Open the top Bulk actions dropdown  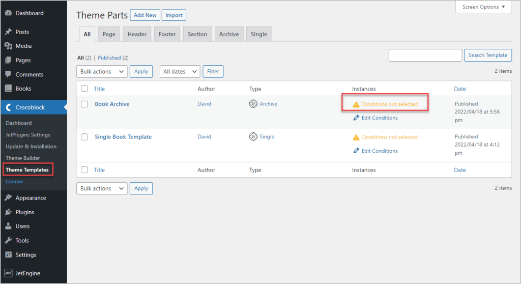(102, 71)
